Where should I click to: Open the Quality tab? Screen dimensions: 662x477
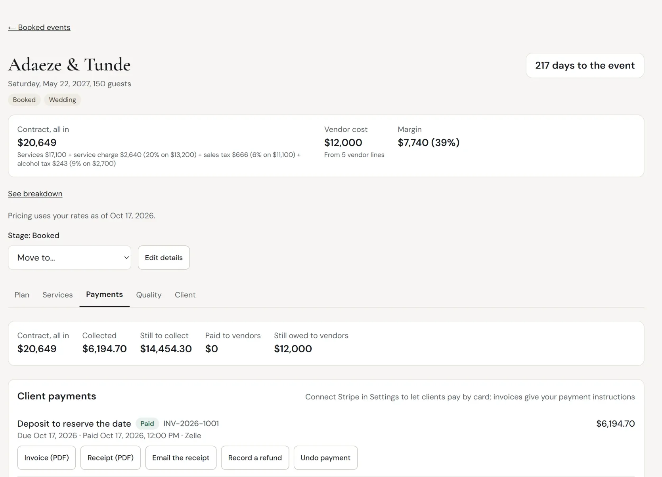[x=149, y=295]
